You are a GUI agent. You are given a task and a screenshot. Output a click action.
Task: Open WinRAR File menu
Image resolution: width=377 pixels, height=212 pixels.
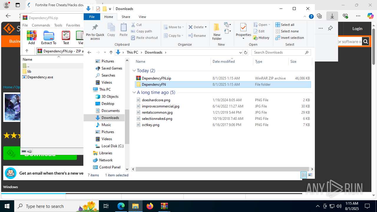(x=25, y=25)
